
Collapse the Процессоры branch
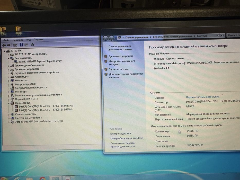9,103
